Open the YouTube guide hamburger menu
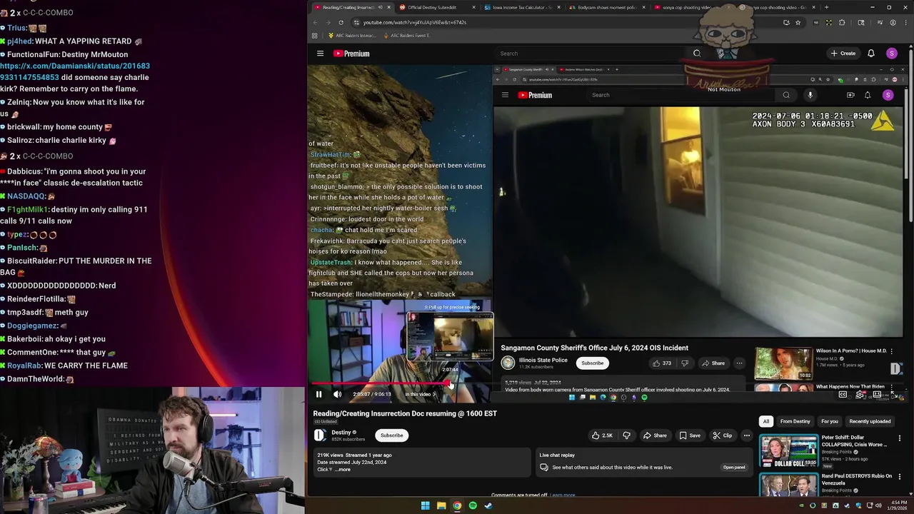The height and width of the screenshot is (514, 914). pos(320,54)
